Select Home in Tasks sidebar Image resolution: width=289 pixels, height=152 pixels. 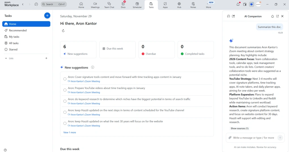click(26, 24)
